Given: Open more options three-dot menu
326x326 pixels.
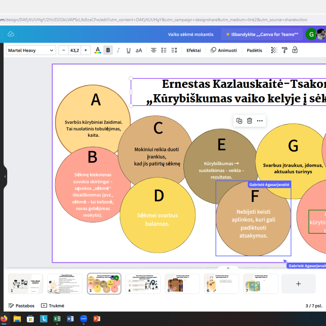Looking at the screenshot, I should (260, 121).
